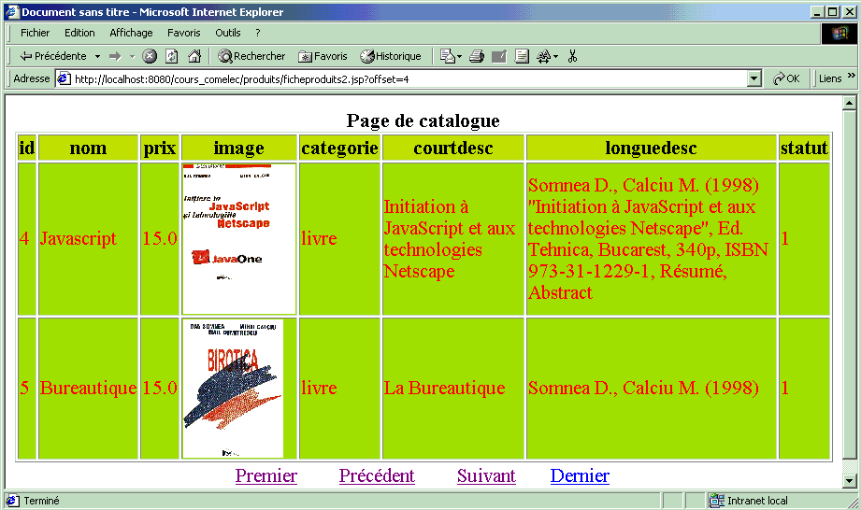The image size is (861, 510).
Task: Open the Historique panel
Action: (391, 56)
